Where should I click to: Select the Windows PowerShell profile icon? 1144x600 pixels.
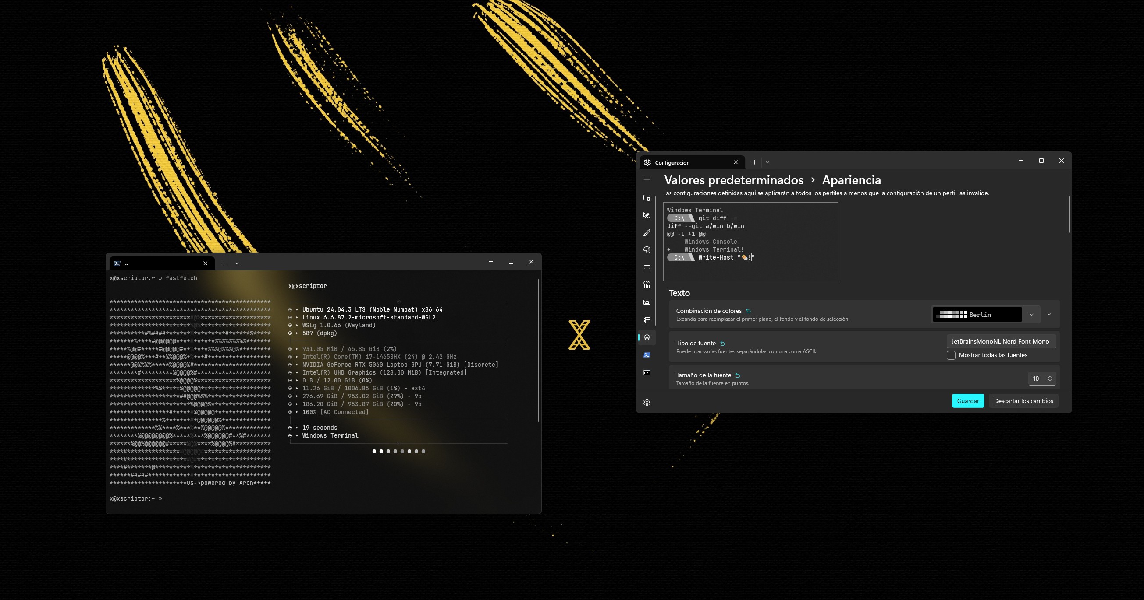point(647,355)
